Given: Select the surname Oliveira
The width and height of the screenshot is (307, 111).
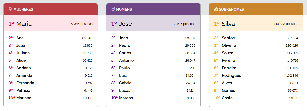Looking at the screenshot, I should pyautogui.click(x=229, y=46).
